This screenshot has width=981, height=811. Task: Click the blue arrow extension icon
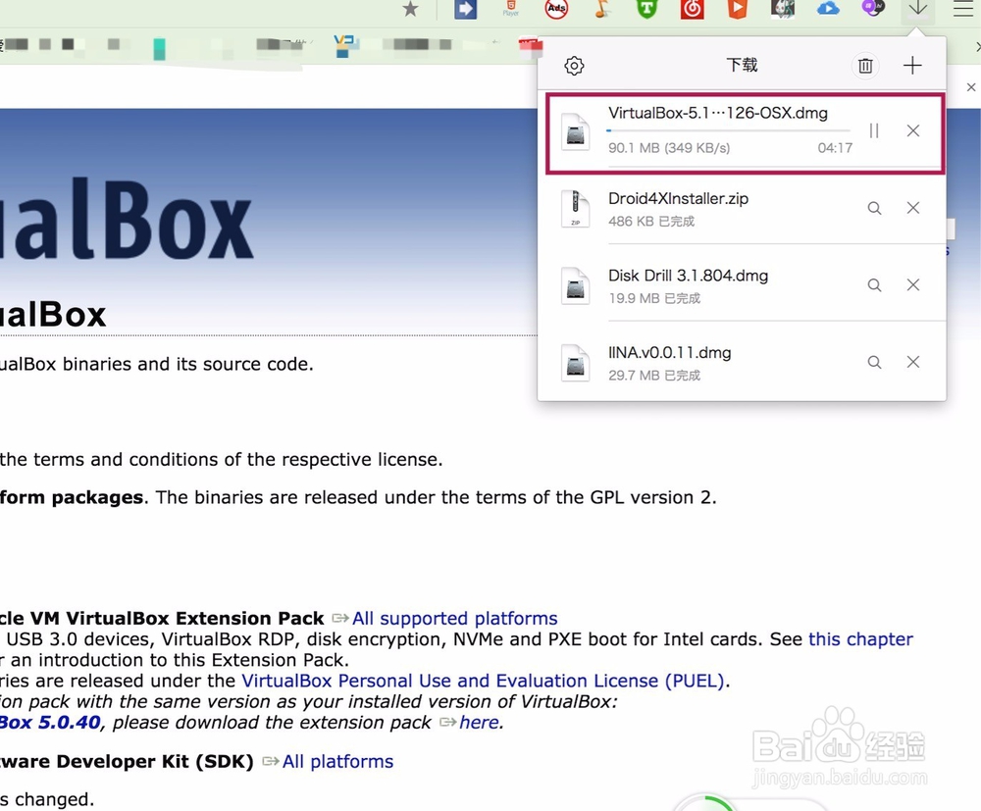(465, 9)
